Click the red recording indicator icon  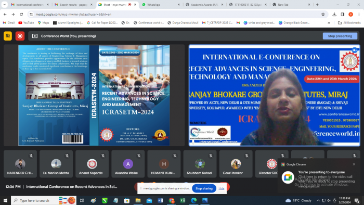[x=20, y=36]
